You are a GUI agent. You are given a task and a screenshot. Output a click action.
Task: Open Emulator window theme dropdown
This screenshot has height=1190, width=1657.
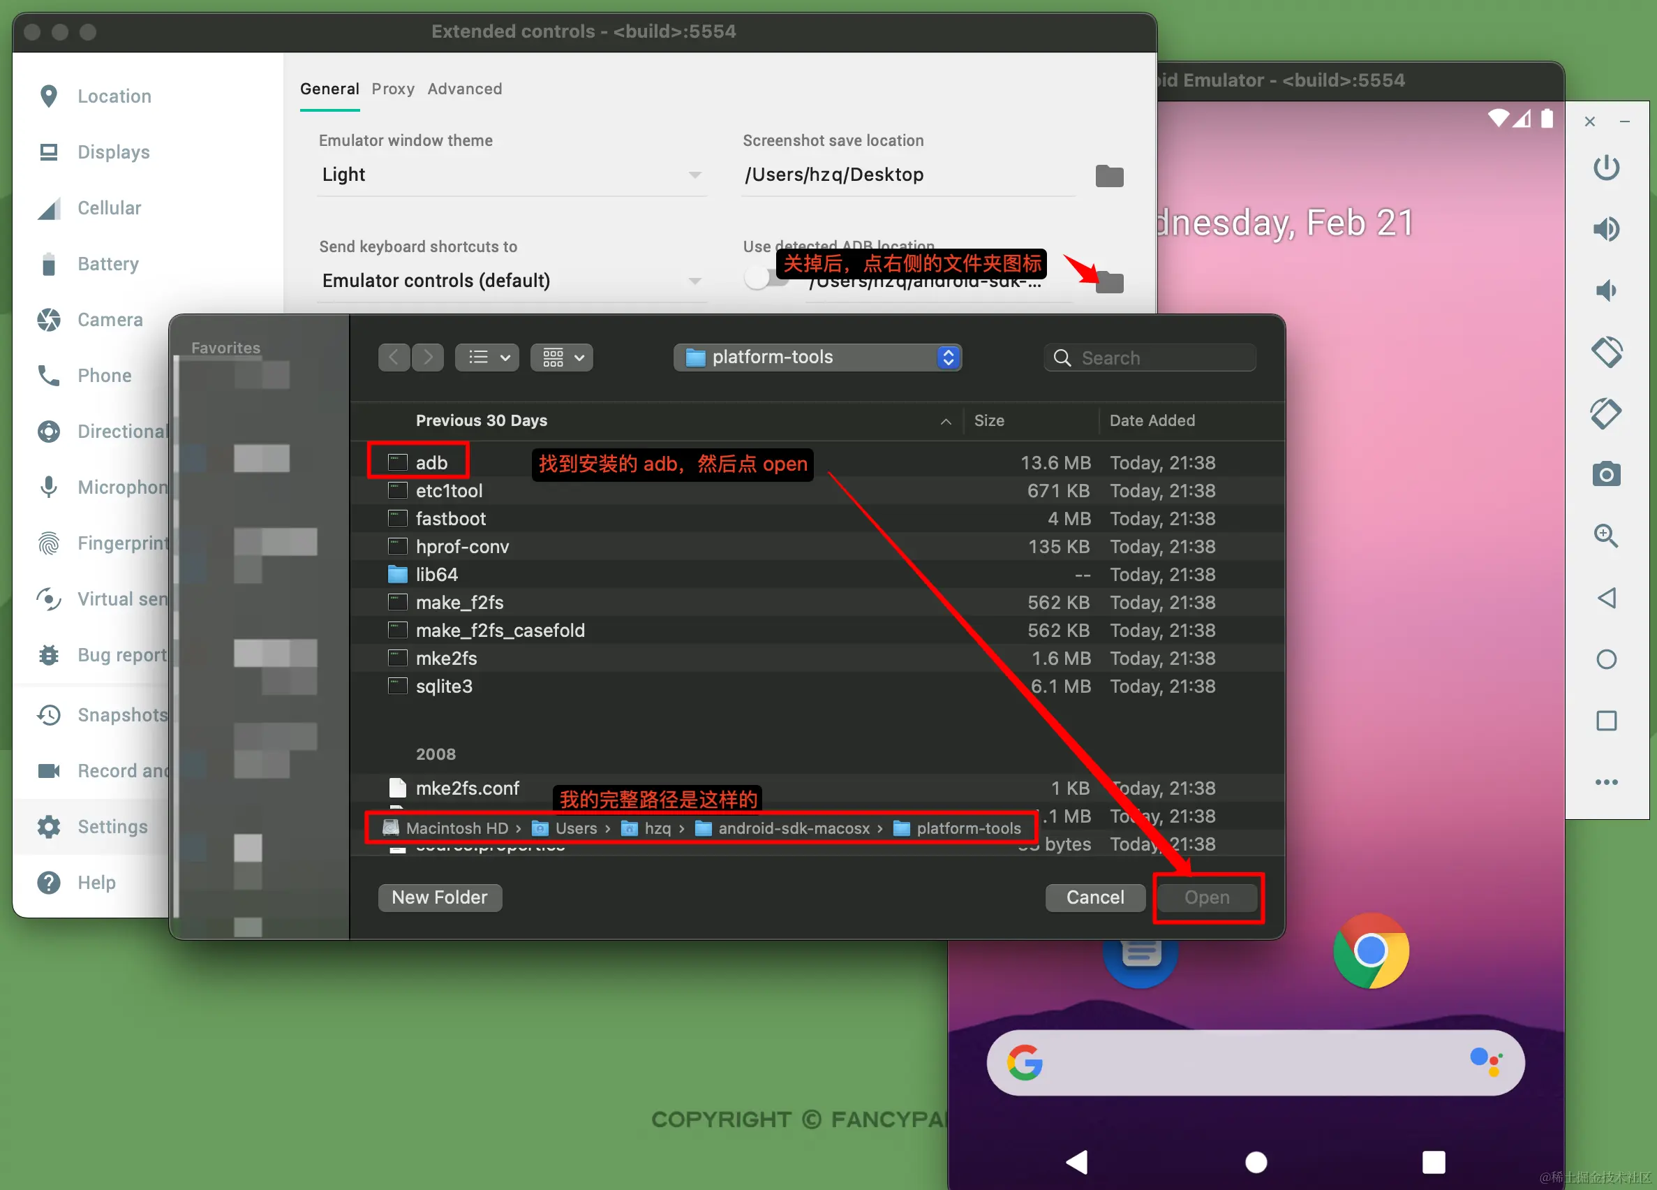point(511,175)
